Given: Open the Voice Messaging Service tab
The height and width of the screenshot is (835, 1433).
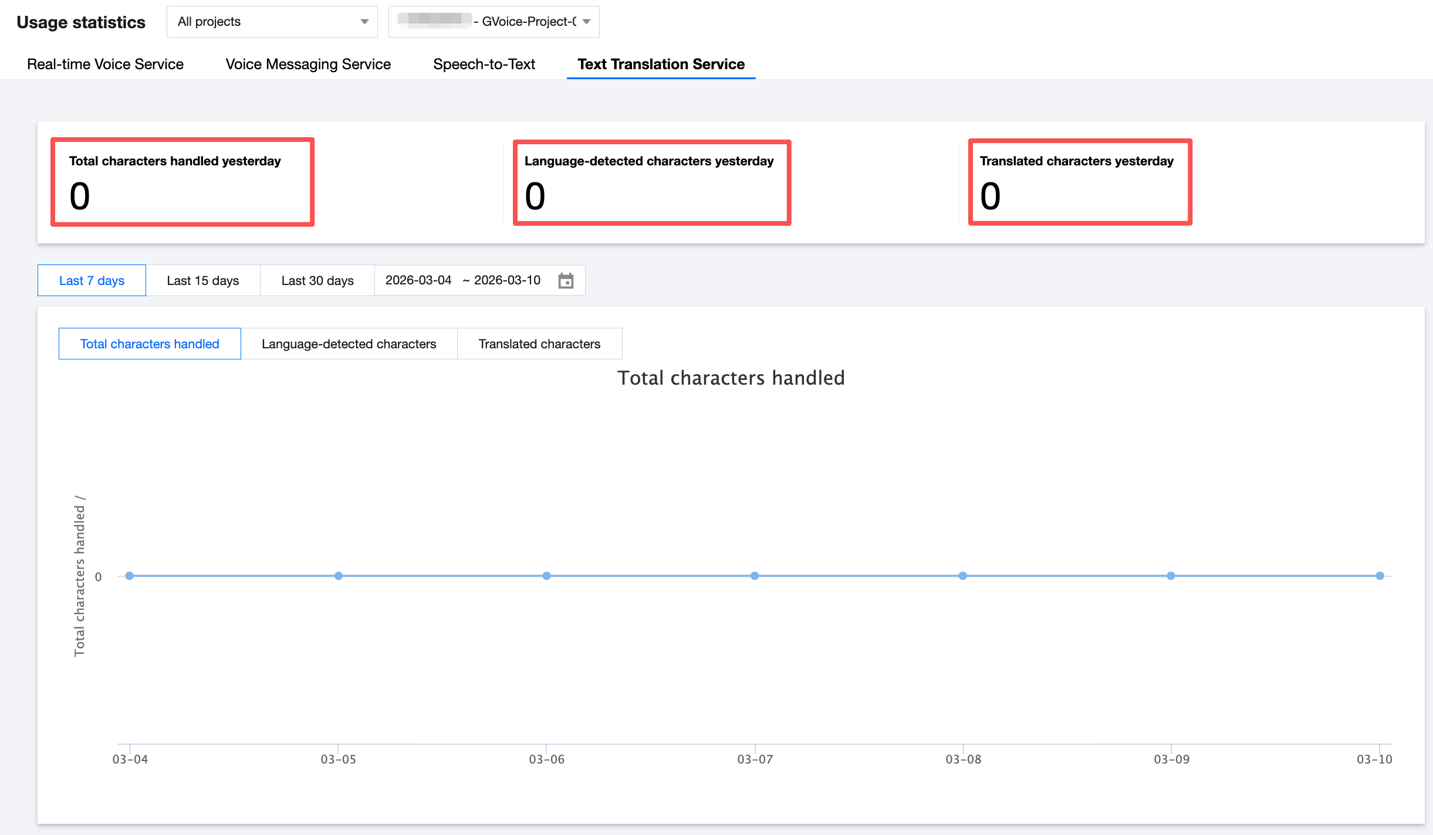Looking at the screenshot, I should [x=308, y=64].
